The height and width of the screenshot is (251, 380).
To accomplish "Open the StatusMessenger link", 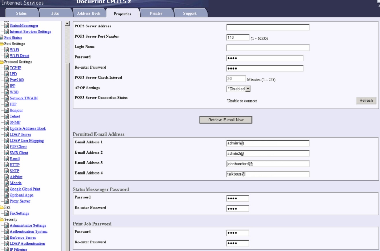I will (24, 26).
